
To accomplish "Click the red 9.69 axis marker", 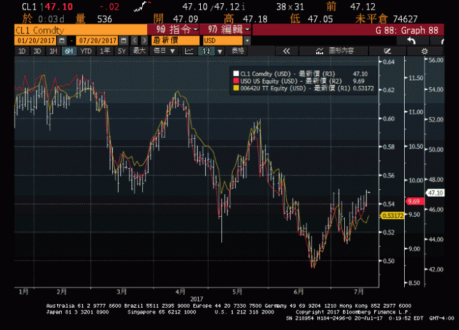I will pos(414,201).
